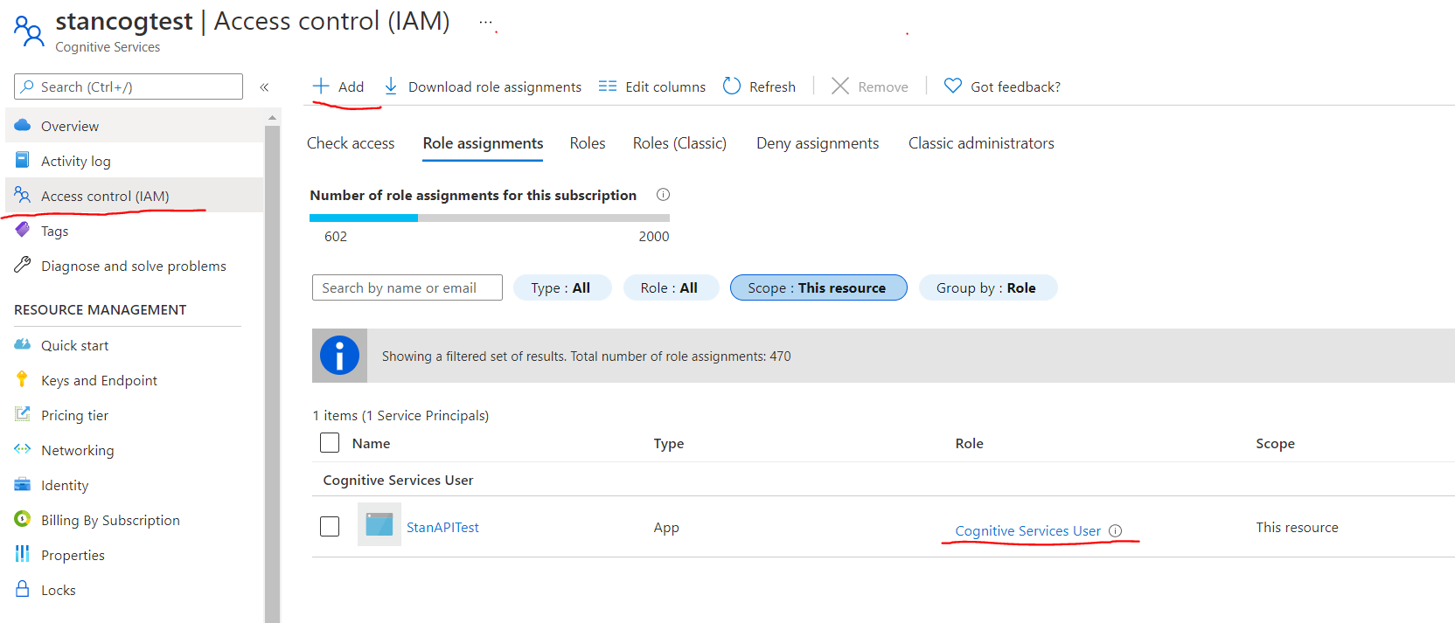The image size is (1455, 623).
Task: Click the Tags icon
Action: click(23, 230)
